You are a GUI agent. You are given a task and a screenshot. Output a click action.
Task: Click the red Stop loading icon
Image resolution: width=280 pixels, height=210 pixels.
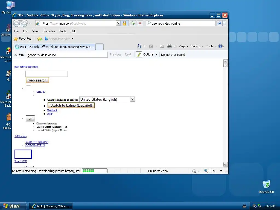click(140, 23)
